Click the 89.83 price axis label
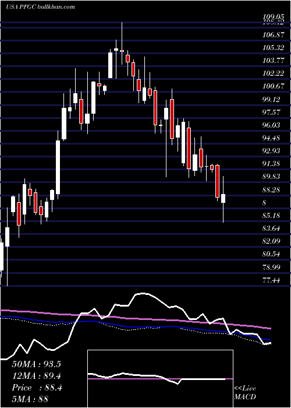Viewport: 291px width, 408px height. pyautogui.click(x=272, y=177)
